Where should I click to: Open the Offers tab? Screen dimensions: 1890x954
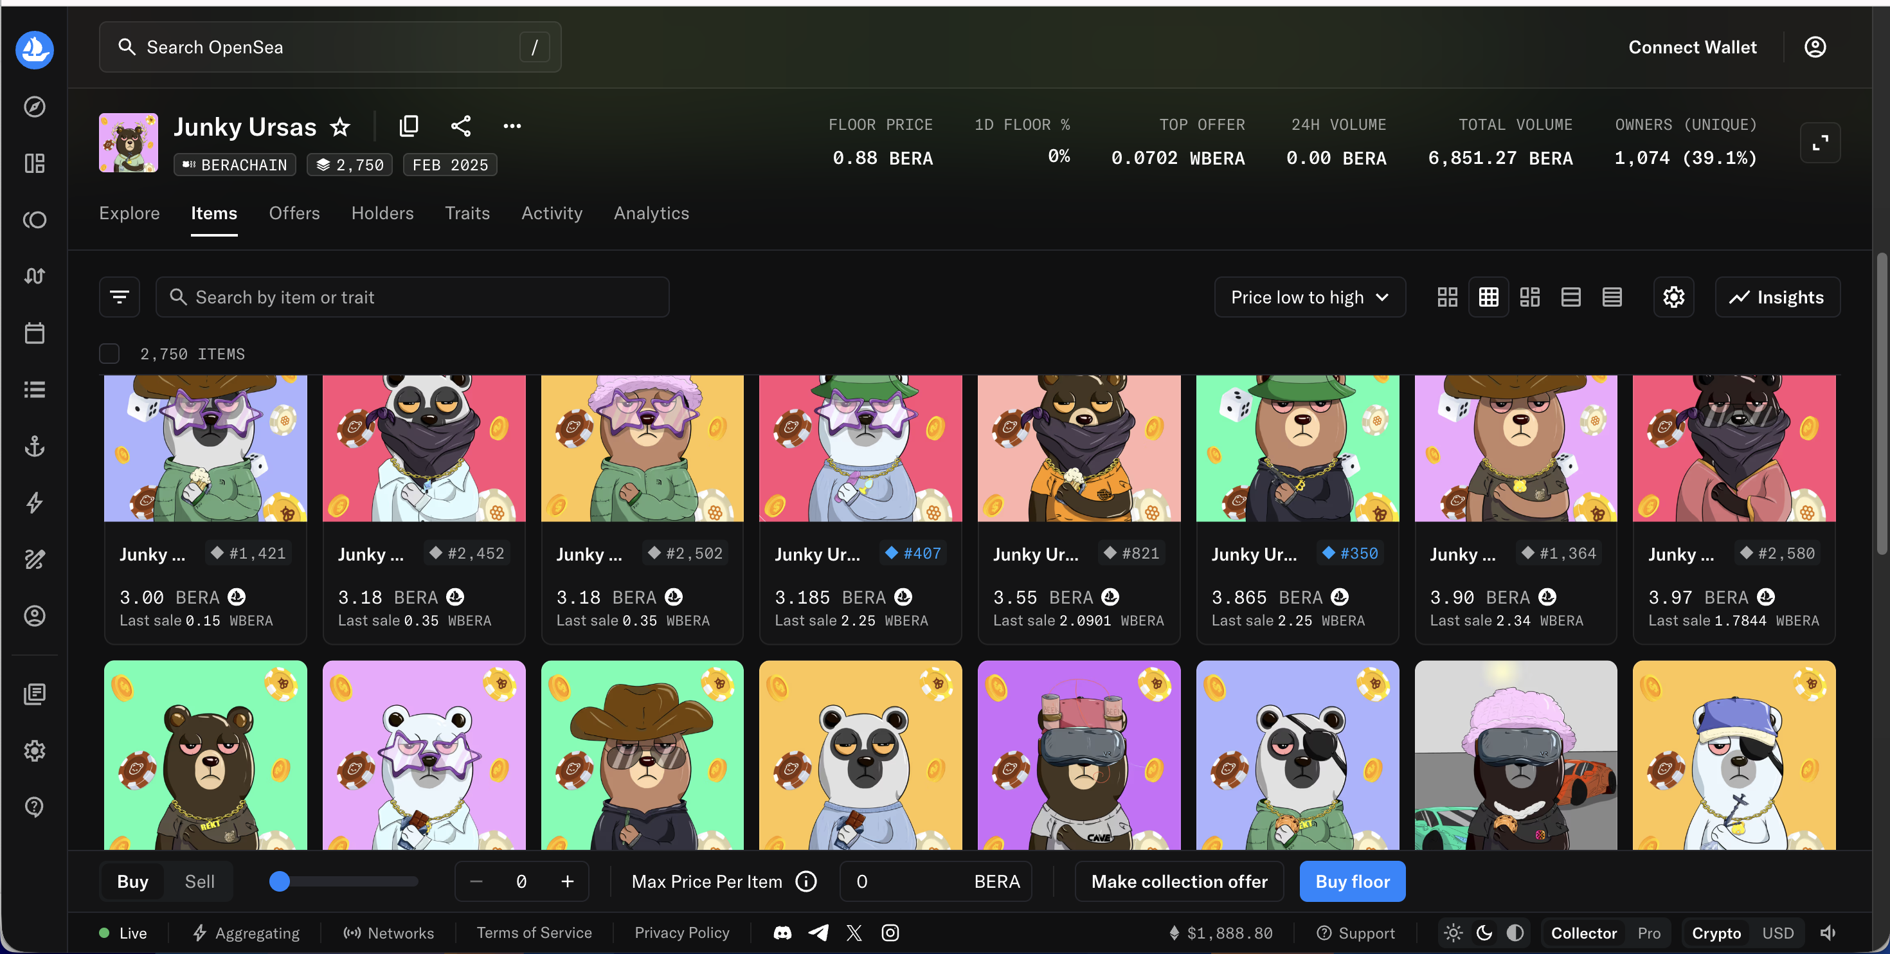(x=294, y=213)
